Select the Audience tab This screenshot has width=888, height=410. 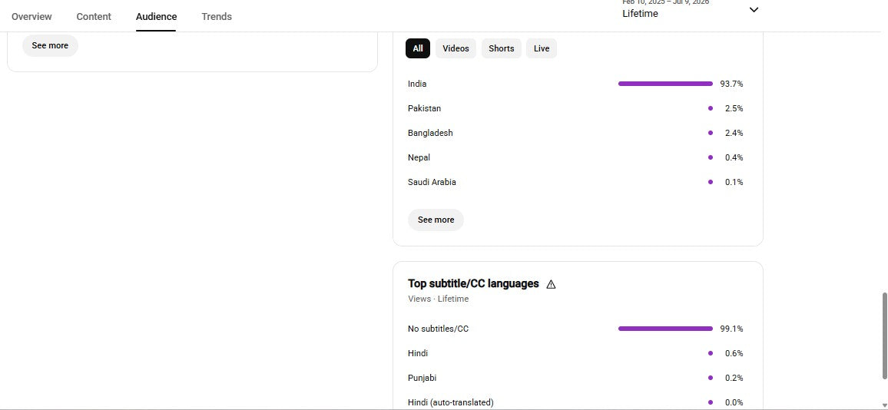pyautogui.click(x=156, y=16)
